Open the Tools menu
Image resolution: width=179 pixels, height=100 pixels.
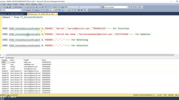[28, 4]
